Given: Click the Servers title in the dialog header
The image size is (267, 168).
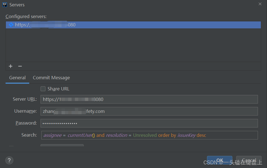Looking at the screenshot, I should (17, 4).
